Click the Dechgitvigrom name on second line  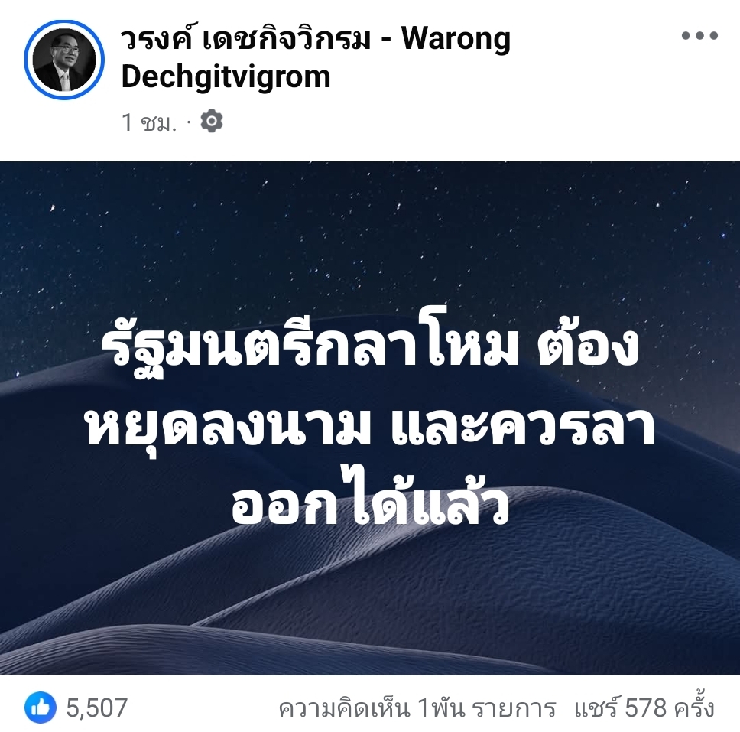point(226,77)
